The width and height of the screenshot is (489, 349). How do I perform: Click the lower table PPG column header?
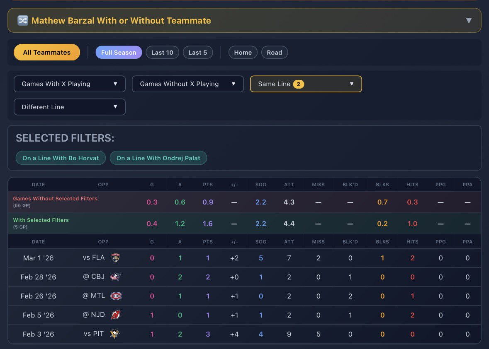440,242
